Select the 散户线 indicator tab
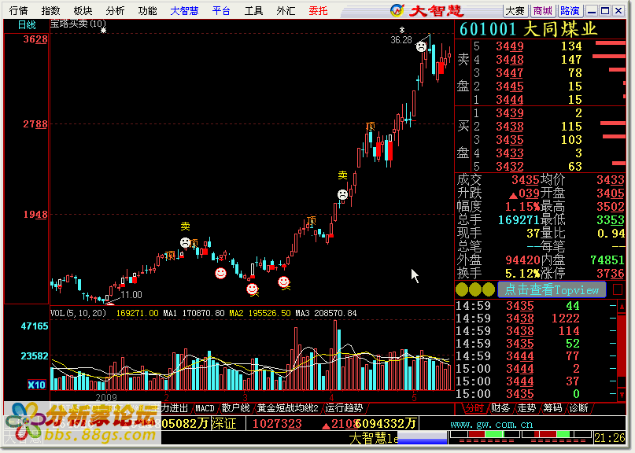This screenshot has height=453, width=635. coord(235,408)
